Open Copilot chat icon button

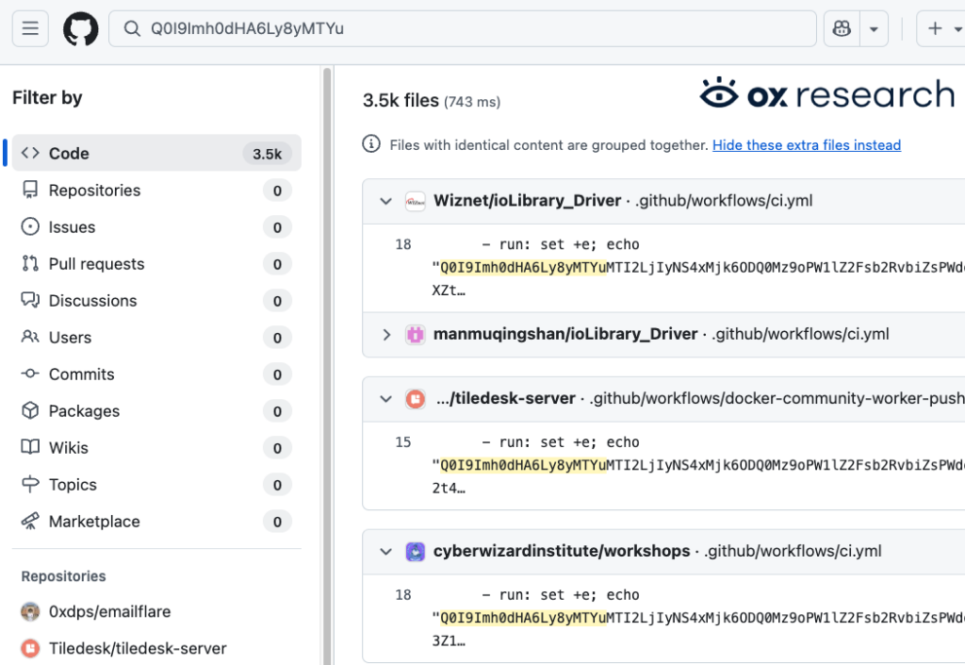click(x=842, y=28)
